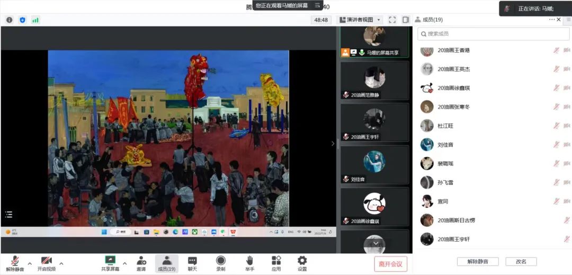Viewport: 572px width, 275px height.
Task: Click the meeting info icon at top left
Action: 10,20
